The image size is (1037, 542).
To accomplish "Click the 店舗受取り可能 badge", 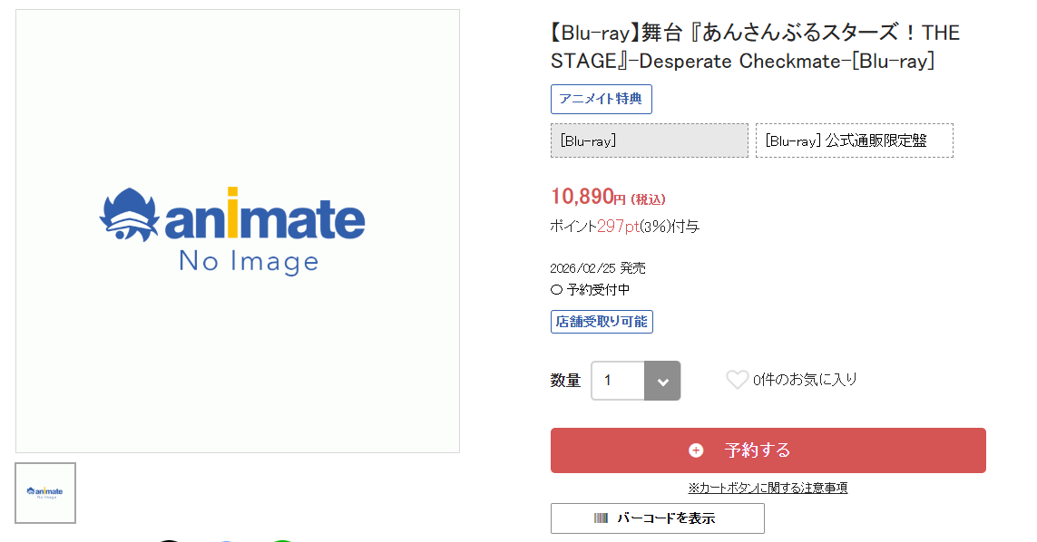I will coord(602,322).
